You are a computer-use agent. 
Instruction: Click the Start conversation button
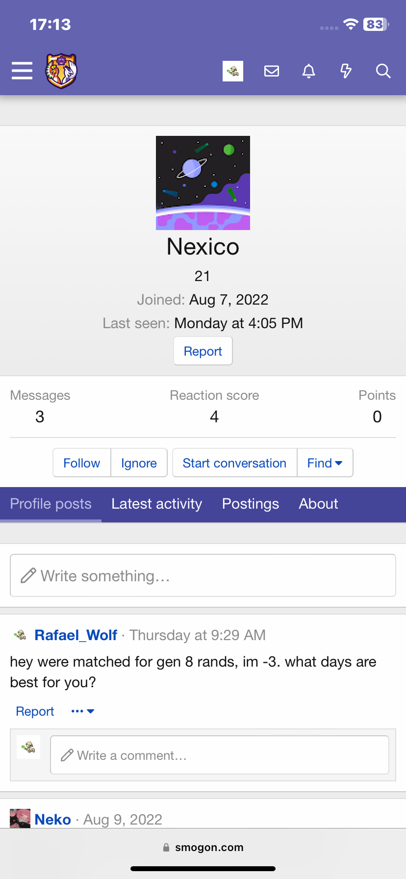tap(235, 463)
